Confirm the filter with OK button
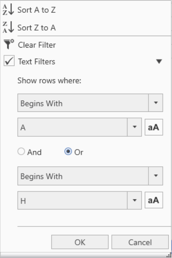 click(x=80, y=242)
